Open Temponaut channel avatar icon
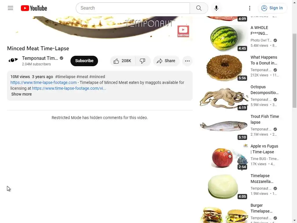297x223 pixels. tap(13, 60)
